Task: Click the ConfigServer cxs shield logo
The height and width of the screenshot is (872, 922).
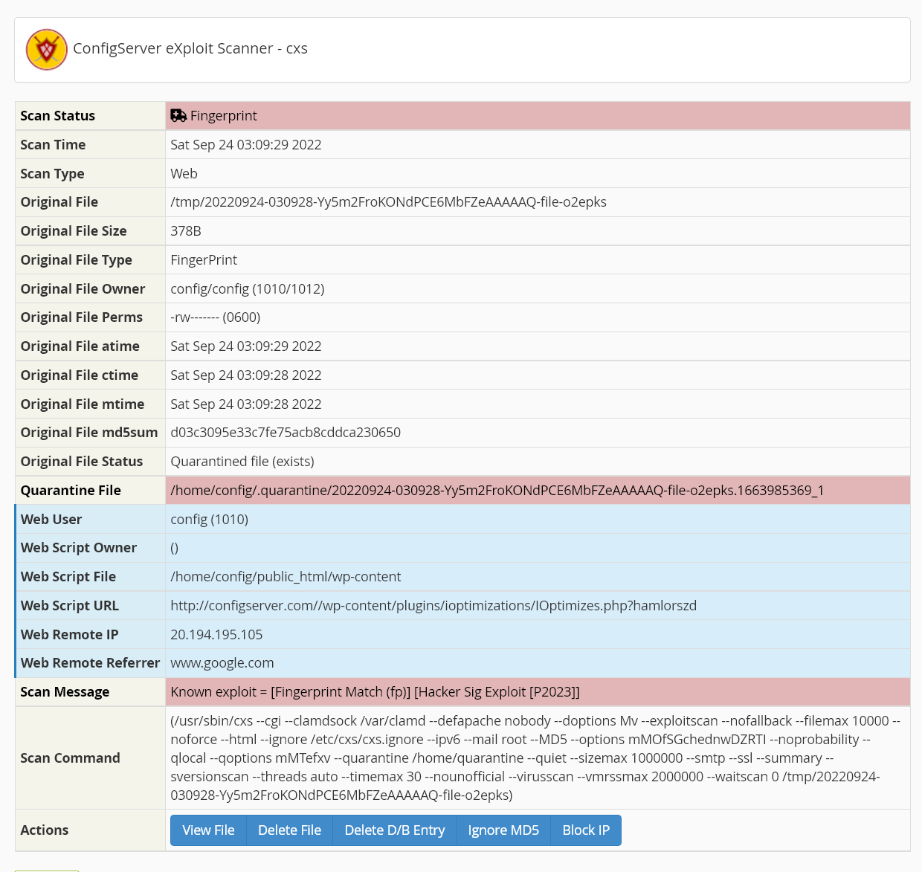Action: tap(47, 50)
